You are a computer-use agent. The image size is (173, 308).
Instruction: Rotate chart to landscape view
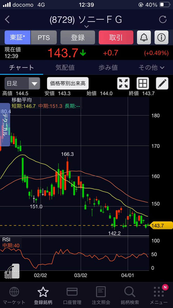12,271
